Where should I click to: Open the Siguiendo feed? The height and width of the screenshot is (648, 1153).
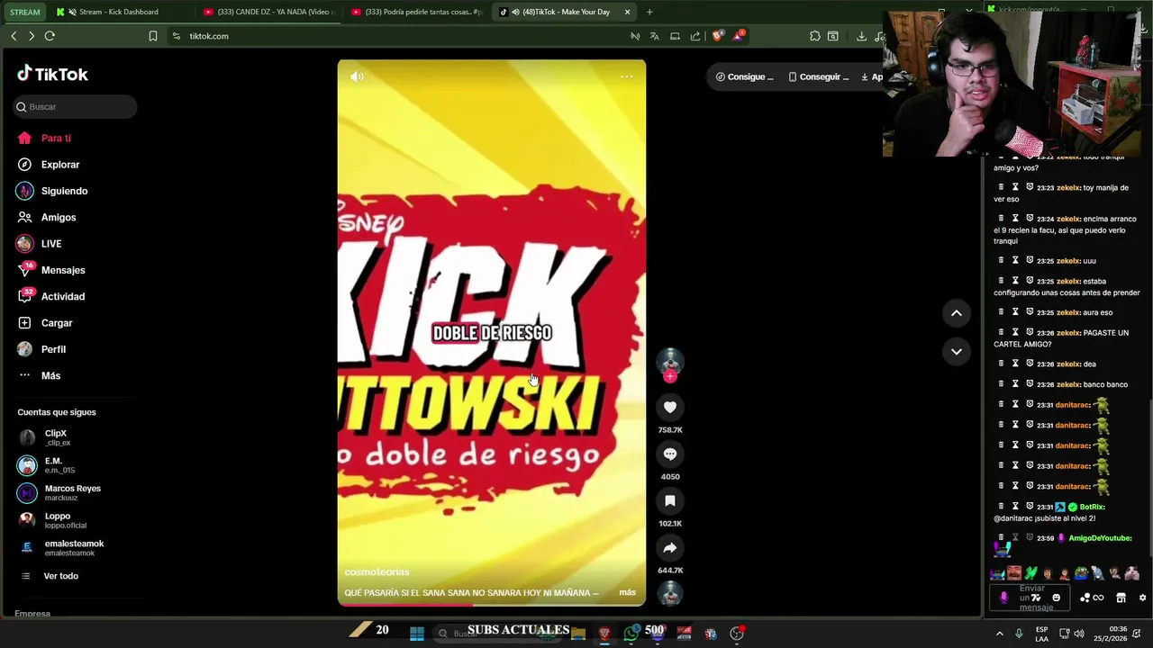pyautogui.click(x=64, y=191)
